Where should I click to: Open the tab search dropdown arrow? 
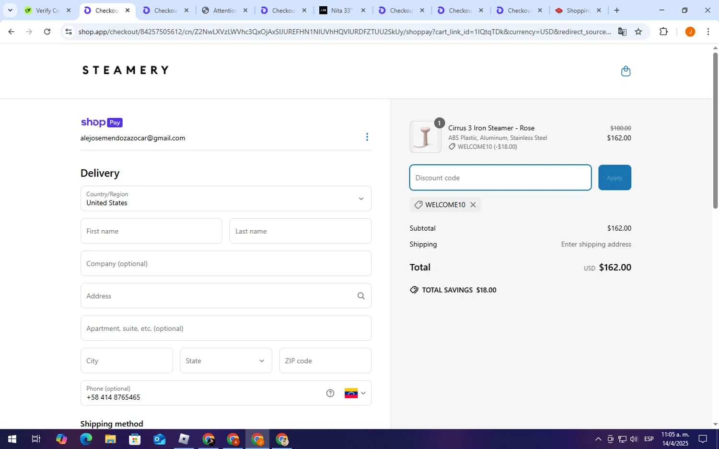[10, 10]
